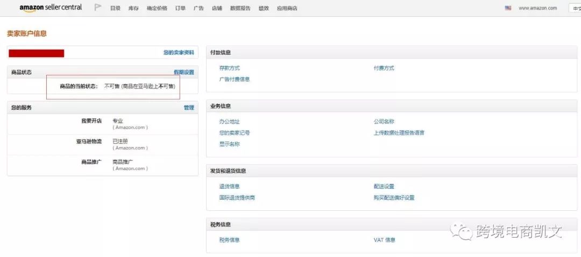Screen dimensions: 581x257
Task: Open the 目录 menu
Action: tap(115, 8)
